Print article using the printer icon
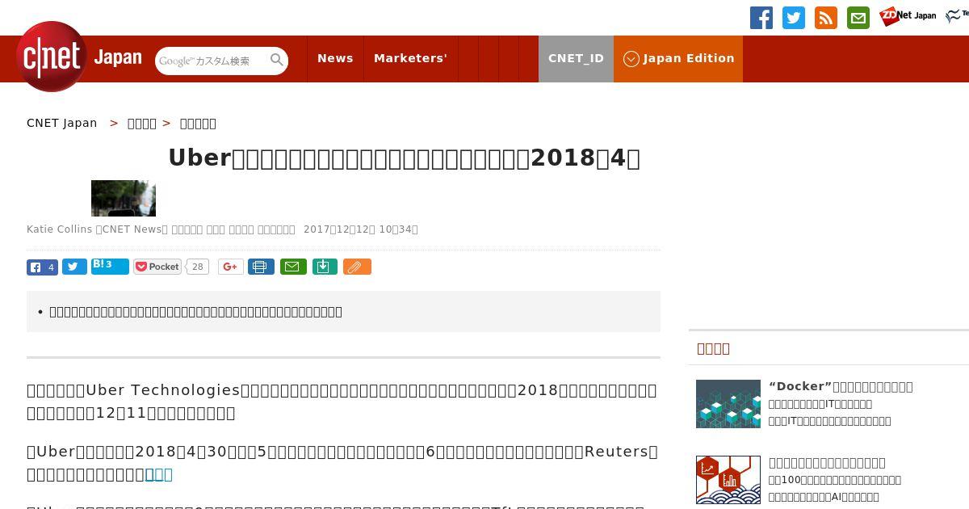Viewport: 969px width, 509px height. (x=261, y=267)
